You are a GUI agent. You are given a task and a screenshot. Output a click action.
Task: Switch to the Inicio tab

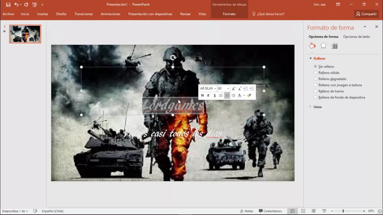pos(25,14)
